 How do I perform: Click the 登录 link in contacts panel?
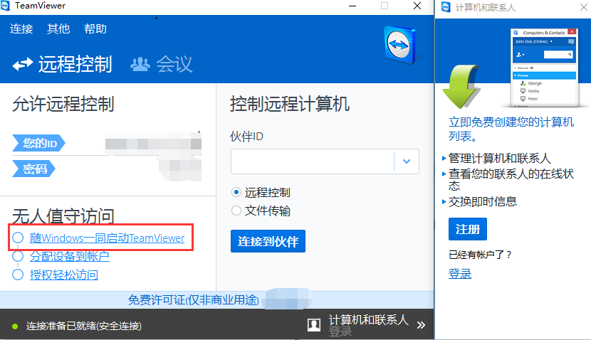coord(460,274)
